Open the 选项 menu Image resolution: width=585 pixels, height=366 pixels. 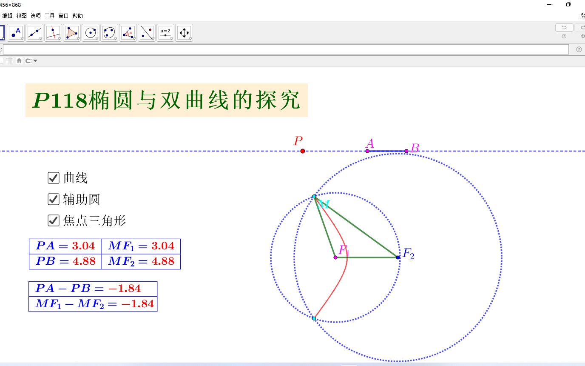35,15
